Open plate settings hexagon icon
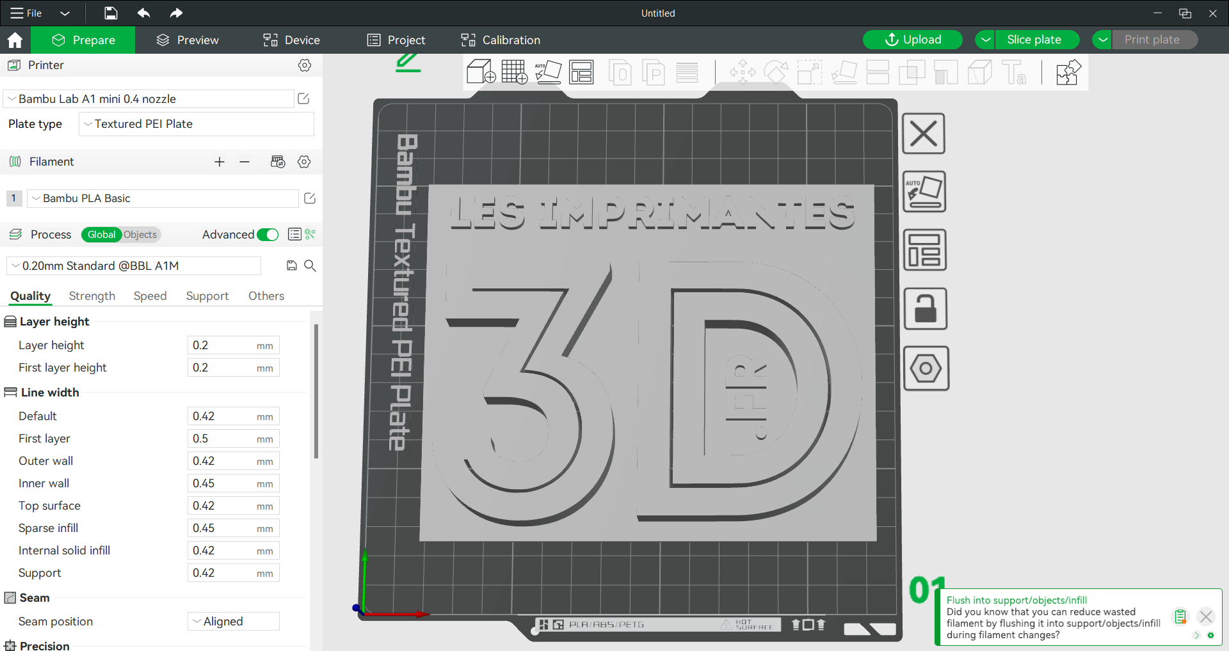The image size is (1229, 651). coord(926,368)
